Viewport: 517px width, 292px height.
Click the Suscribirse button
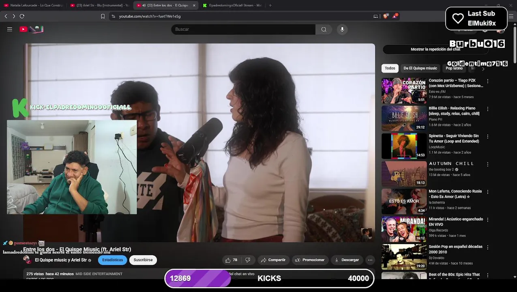point(143,260)
